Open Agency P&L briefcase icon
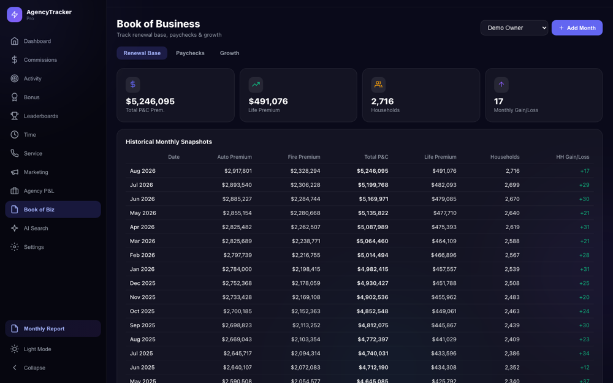613x383 pixels. [x=15, y=191]
